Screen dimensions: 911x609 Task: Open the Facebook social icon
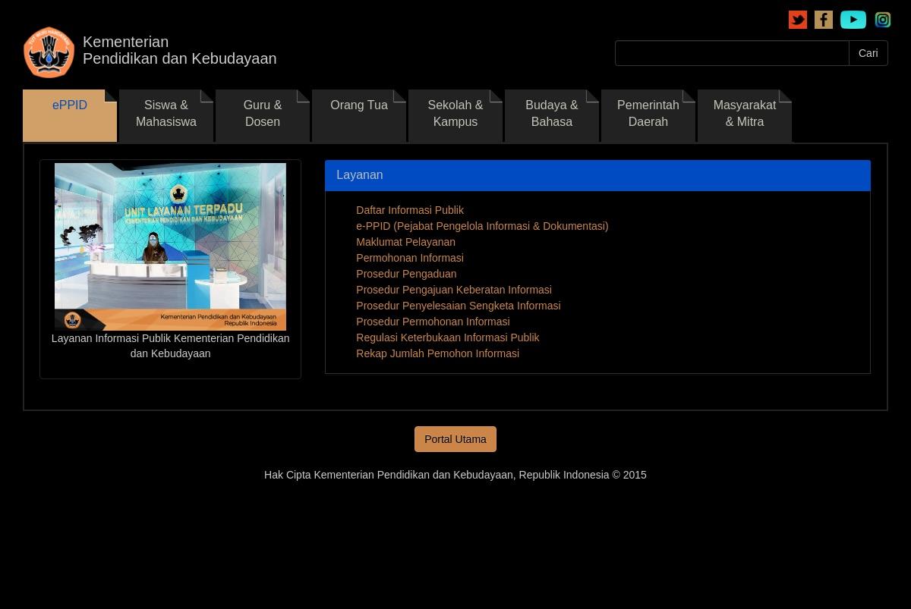click(x=824, y=20)
